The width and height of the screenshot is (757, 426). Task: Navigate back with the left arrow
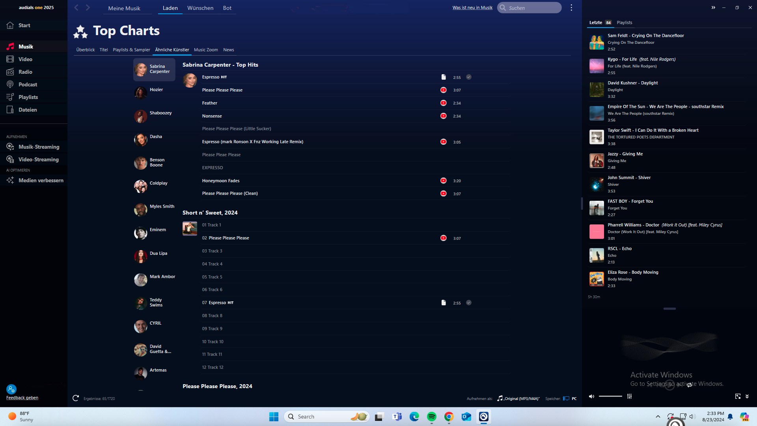click(76, 7)
